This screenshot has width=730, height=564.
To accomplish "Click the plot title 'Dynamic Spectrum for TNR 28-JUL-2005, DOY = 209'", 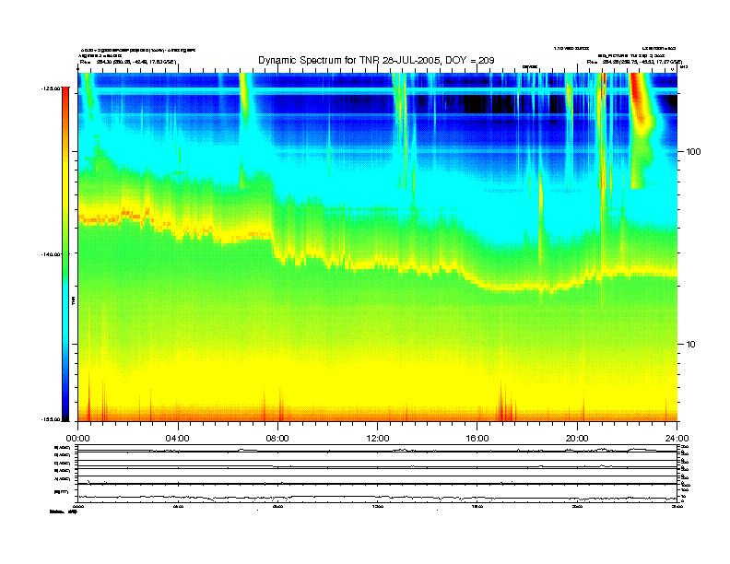I will pyautogui.click(x=376, y=60).
